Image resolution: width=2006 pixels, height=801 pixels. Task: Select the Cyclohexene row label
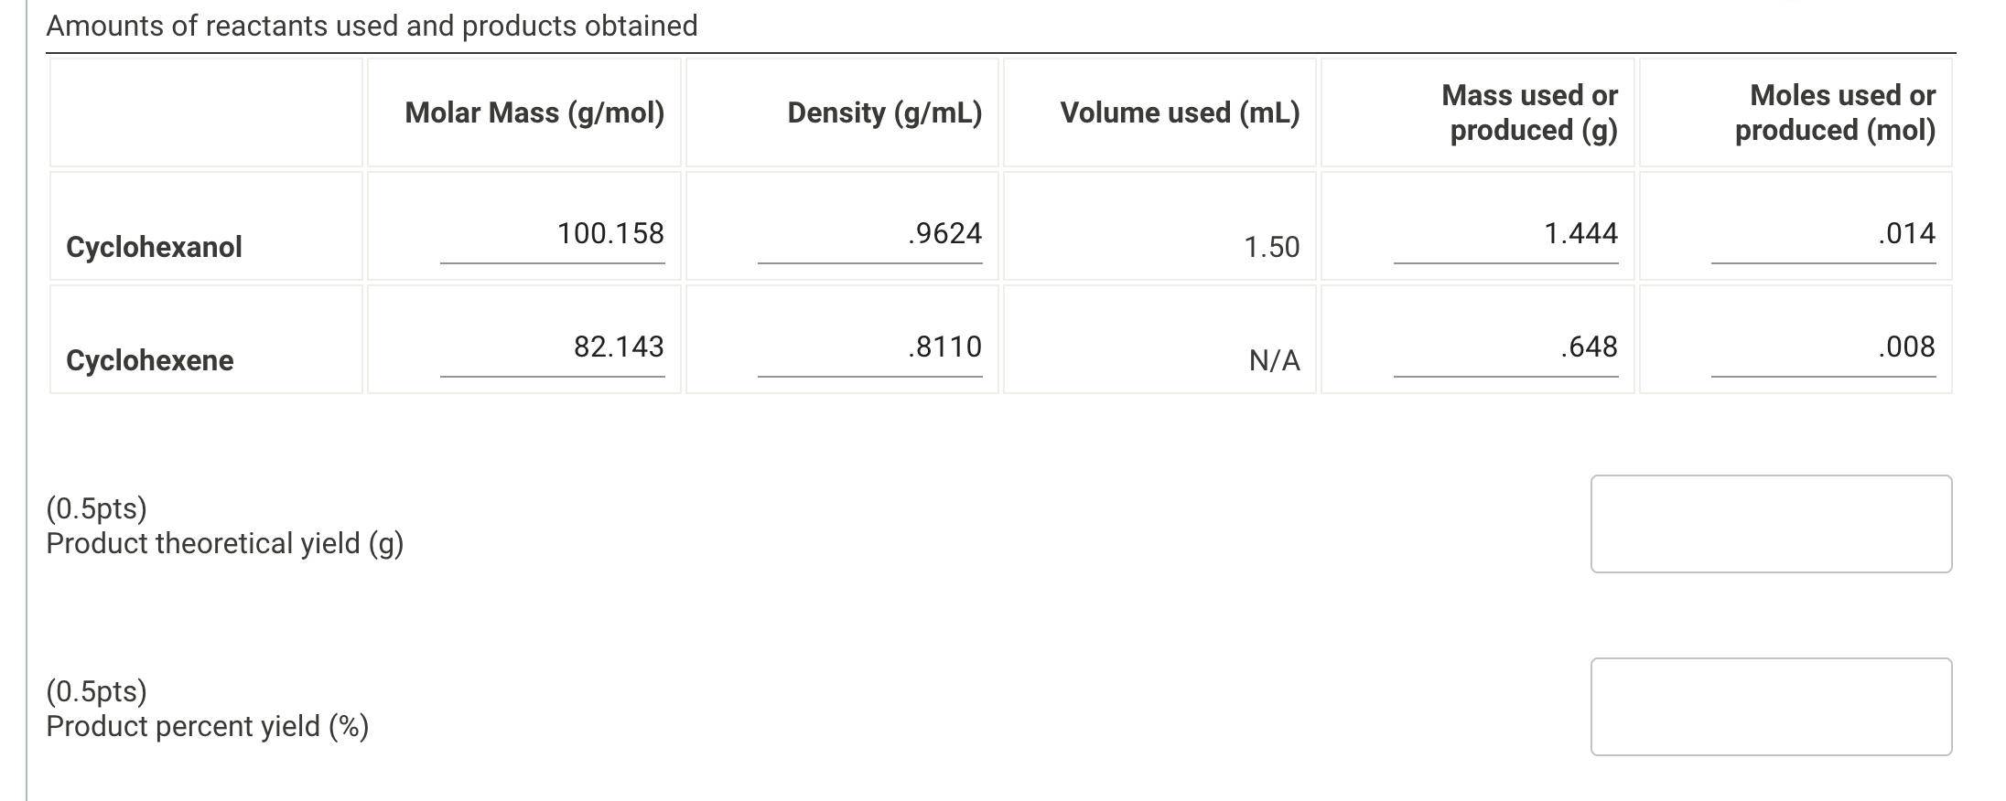[149, 359]
